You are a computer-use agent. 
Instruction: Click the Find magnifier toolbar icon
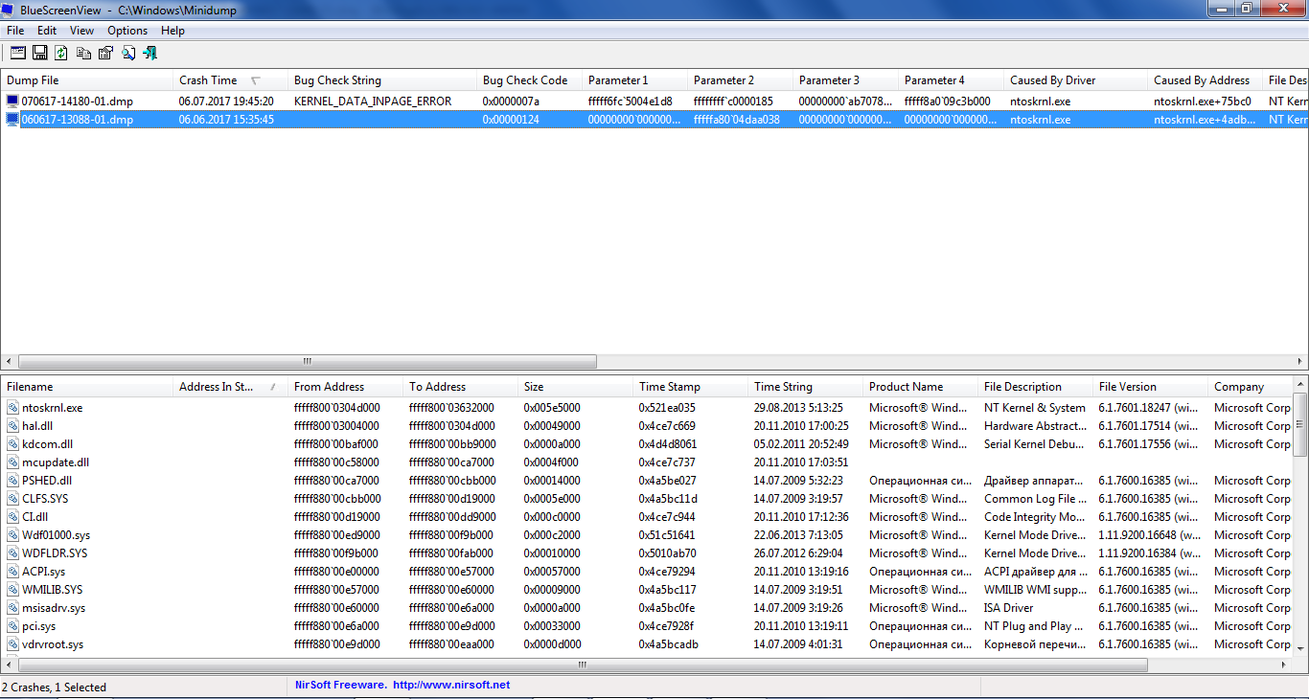point(127,54)
